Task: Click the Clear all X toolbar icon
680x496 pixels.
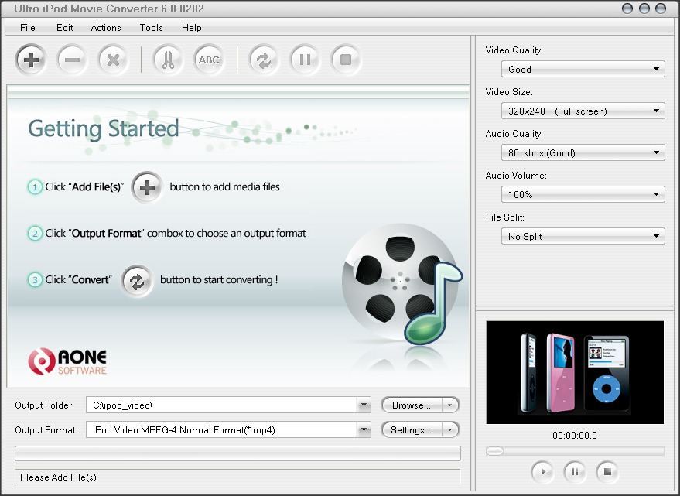Action: 113,60
